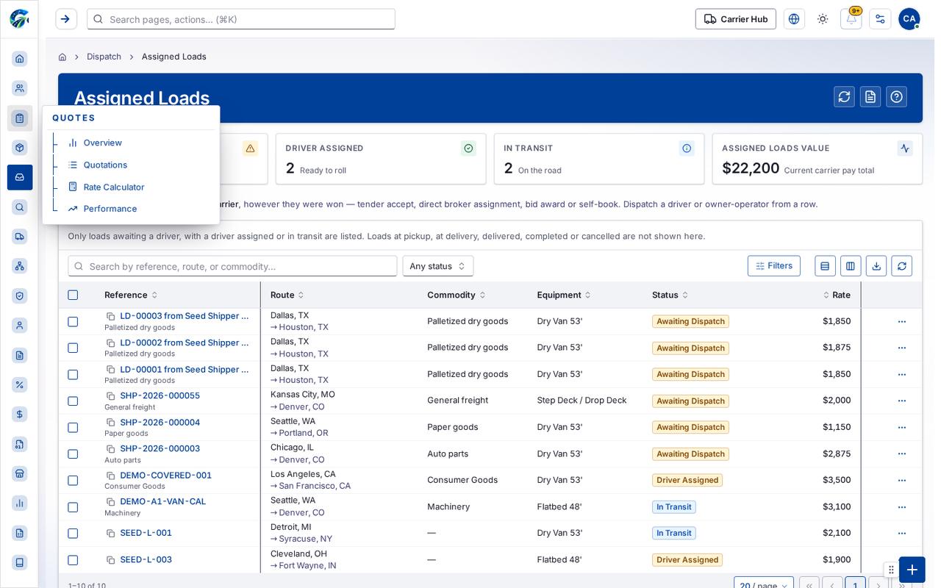
Task: Select Rate Calculator in Quotes menu
Action: 114,187
